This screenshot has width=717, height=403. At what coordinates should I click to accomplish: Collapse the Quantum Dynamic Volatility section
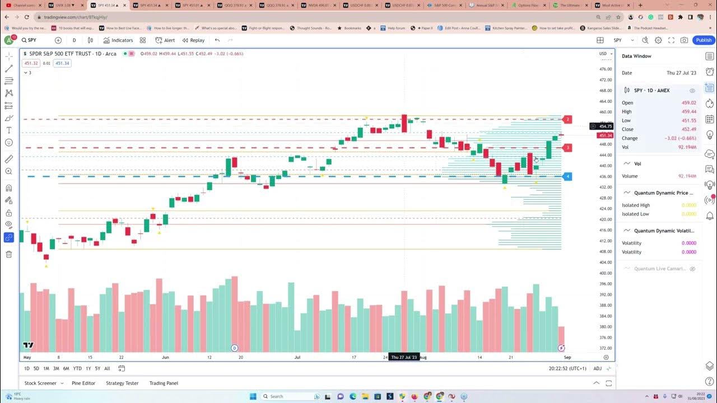627,231
